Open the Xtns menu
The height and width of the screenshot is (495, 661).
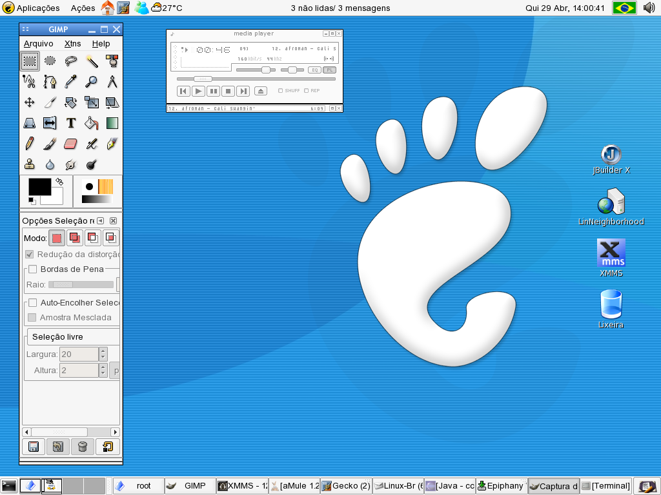tap(72, 44)
